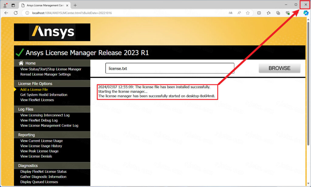Maximize the browser window
311x187 pixels.
[x=296, y=5]
